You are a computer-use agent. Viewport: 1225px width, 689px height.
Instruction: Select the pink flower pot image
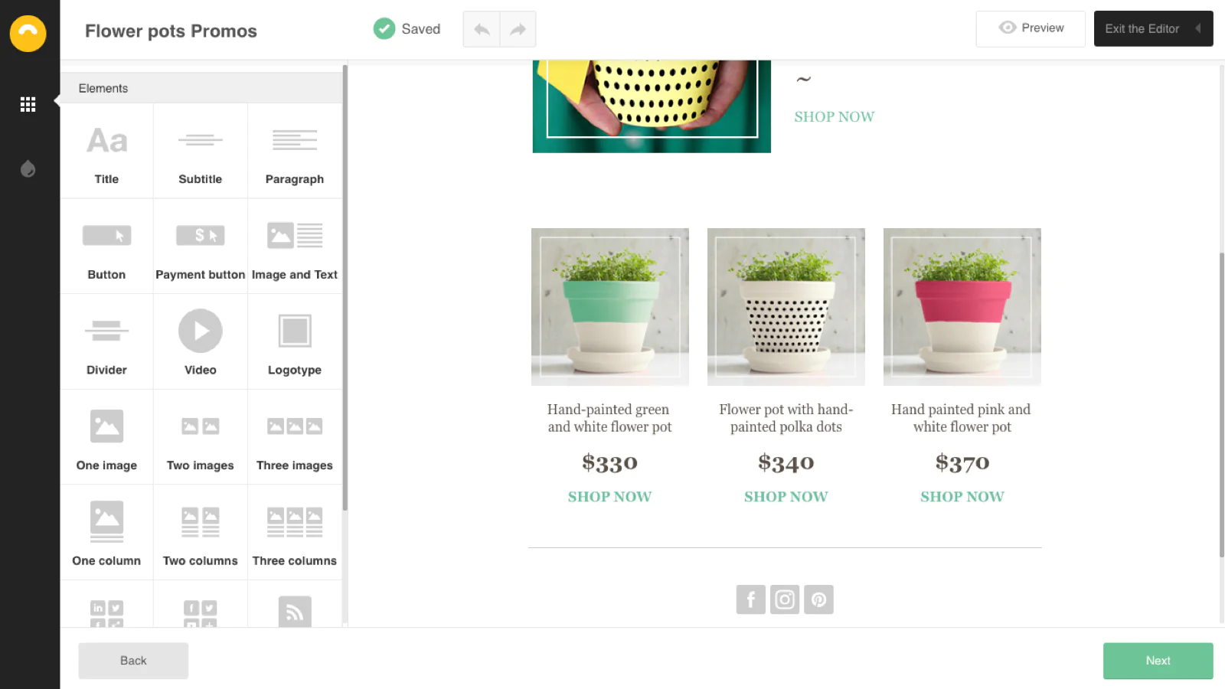pos(962,307)
